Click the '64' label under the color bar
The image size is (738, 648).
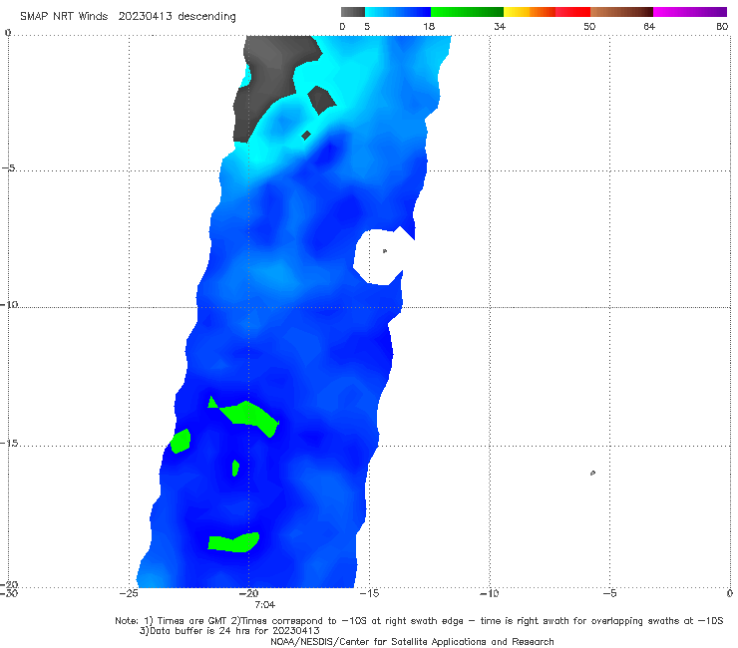tap(649, 26)
